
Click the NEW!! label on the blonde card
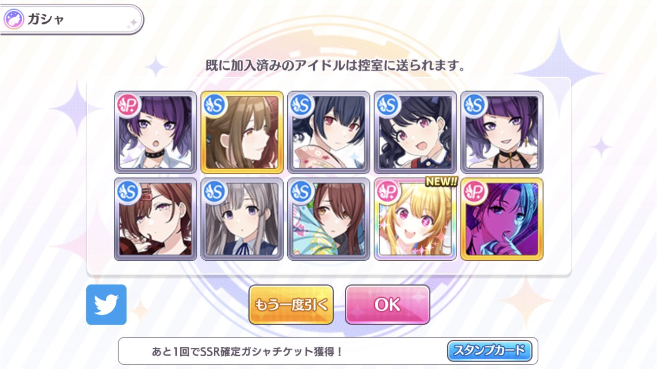[x=441, y=182]
